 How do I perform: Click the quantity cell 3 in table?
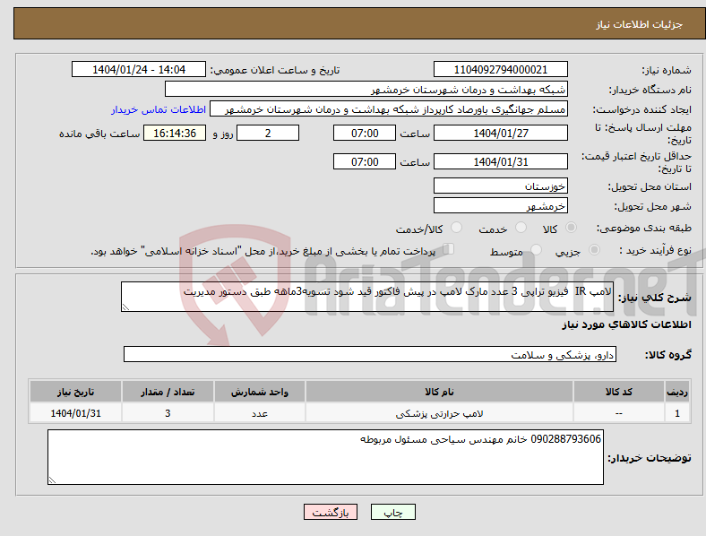point(168,413)
